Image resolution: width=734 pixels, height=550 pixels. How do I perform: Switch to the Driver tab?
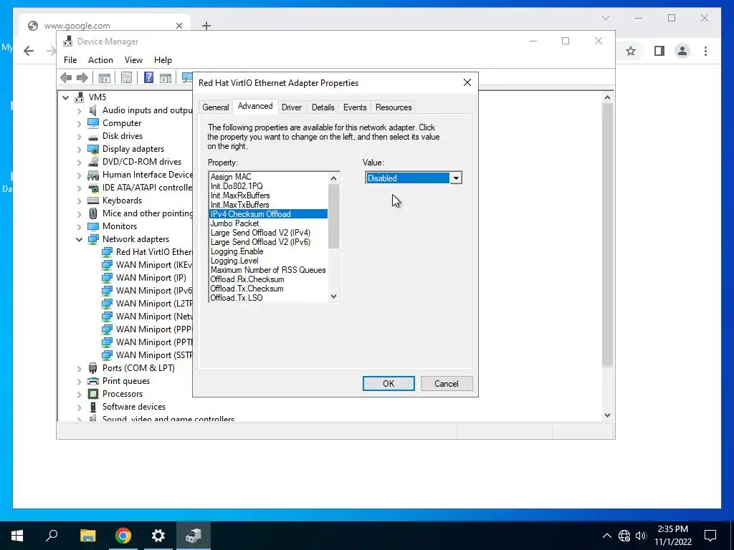point(292,107)
